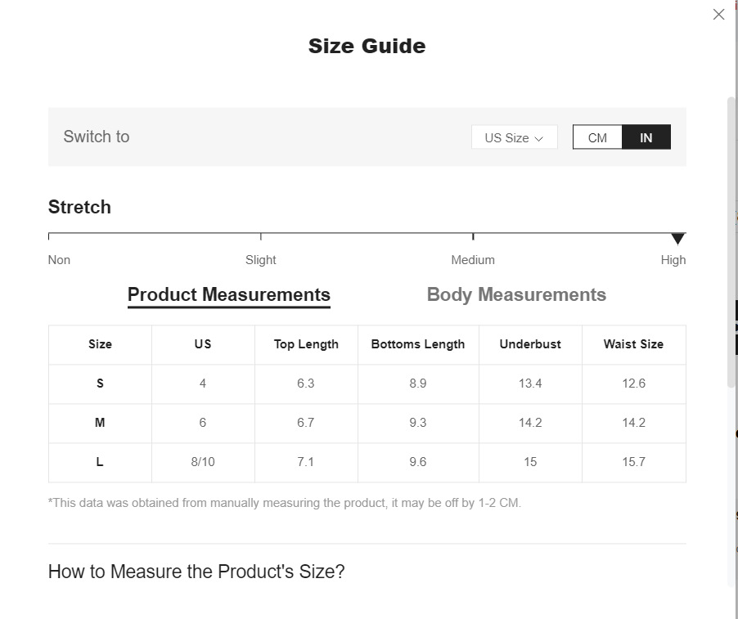Viewport: 738px width, 619px height.
Task: Switch measurement units to CM
Action: click(x=597, y=137)
